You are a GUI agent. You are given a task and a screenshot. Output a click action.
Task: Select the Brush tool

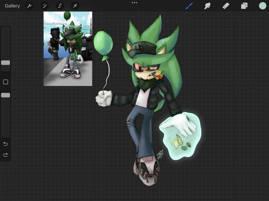point(189,6)
